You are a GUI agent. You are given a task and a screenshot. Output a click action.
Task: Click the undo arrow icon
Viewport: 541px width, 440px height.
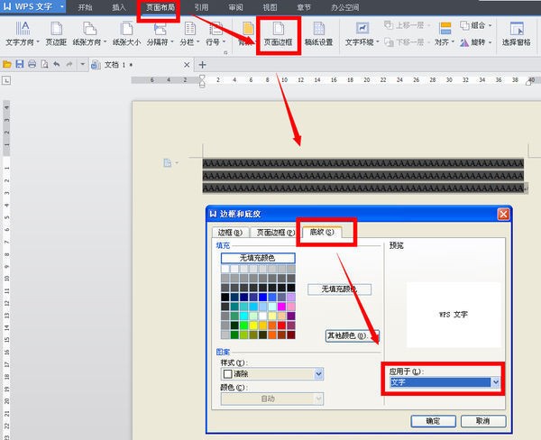click(57, 64)
